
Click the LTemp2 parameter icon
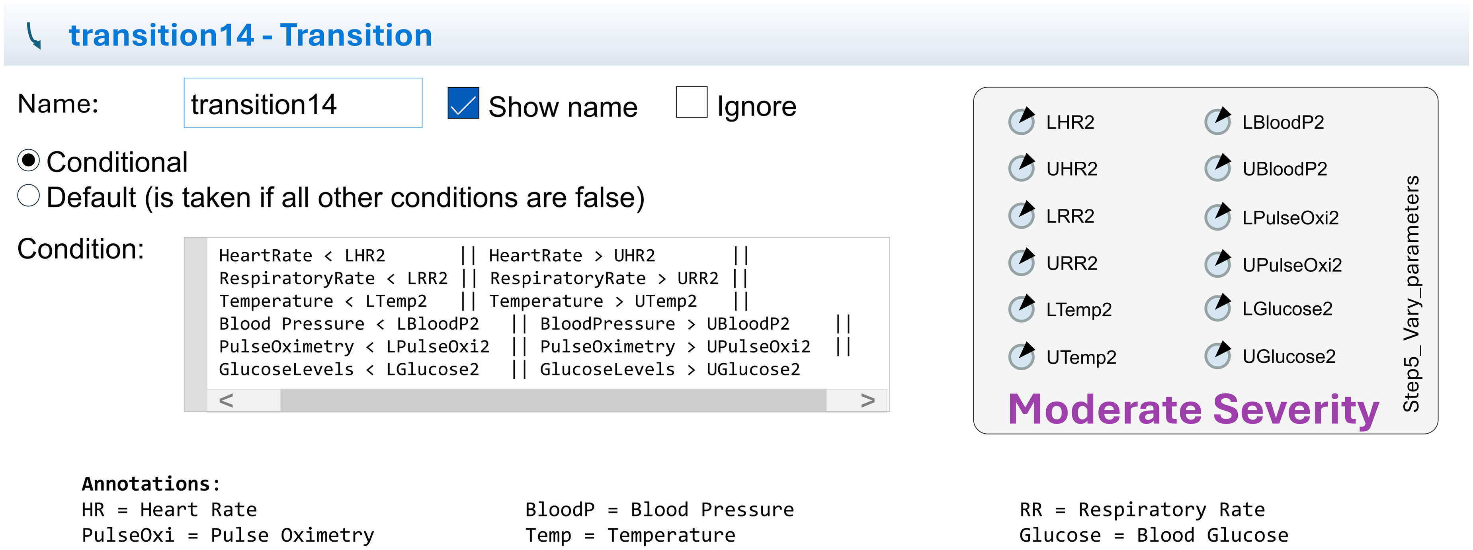click(x=1021, y=309)
